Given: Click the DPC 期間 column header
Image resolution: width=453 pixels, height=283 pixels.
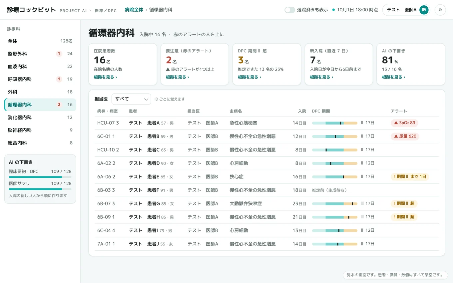Looking at the screenshot, I should (321, 111).
